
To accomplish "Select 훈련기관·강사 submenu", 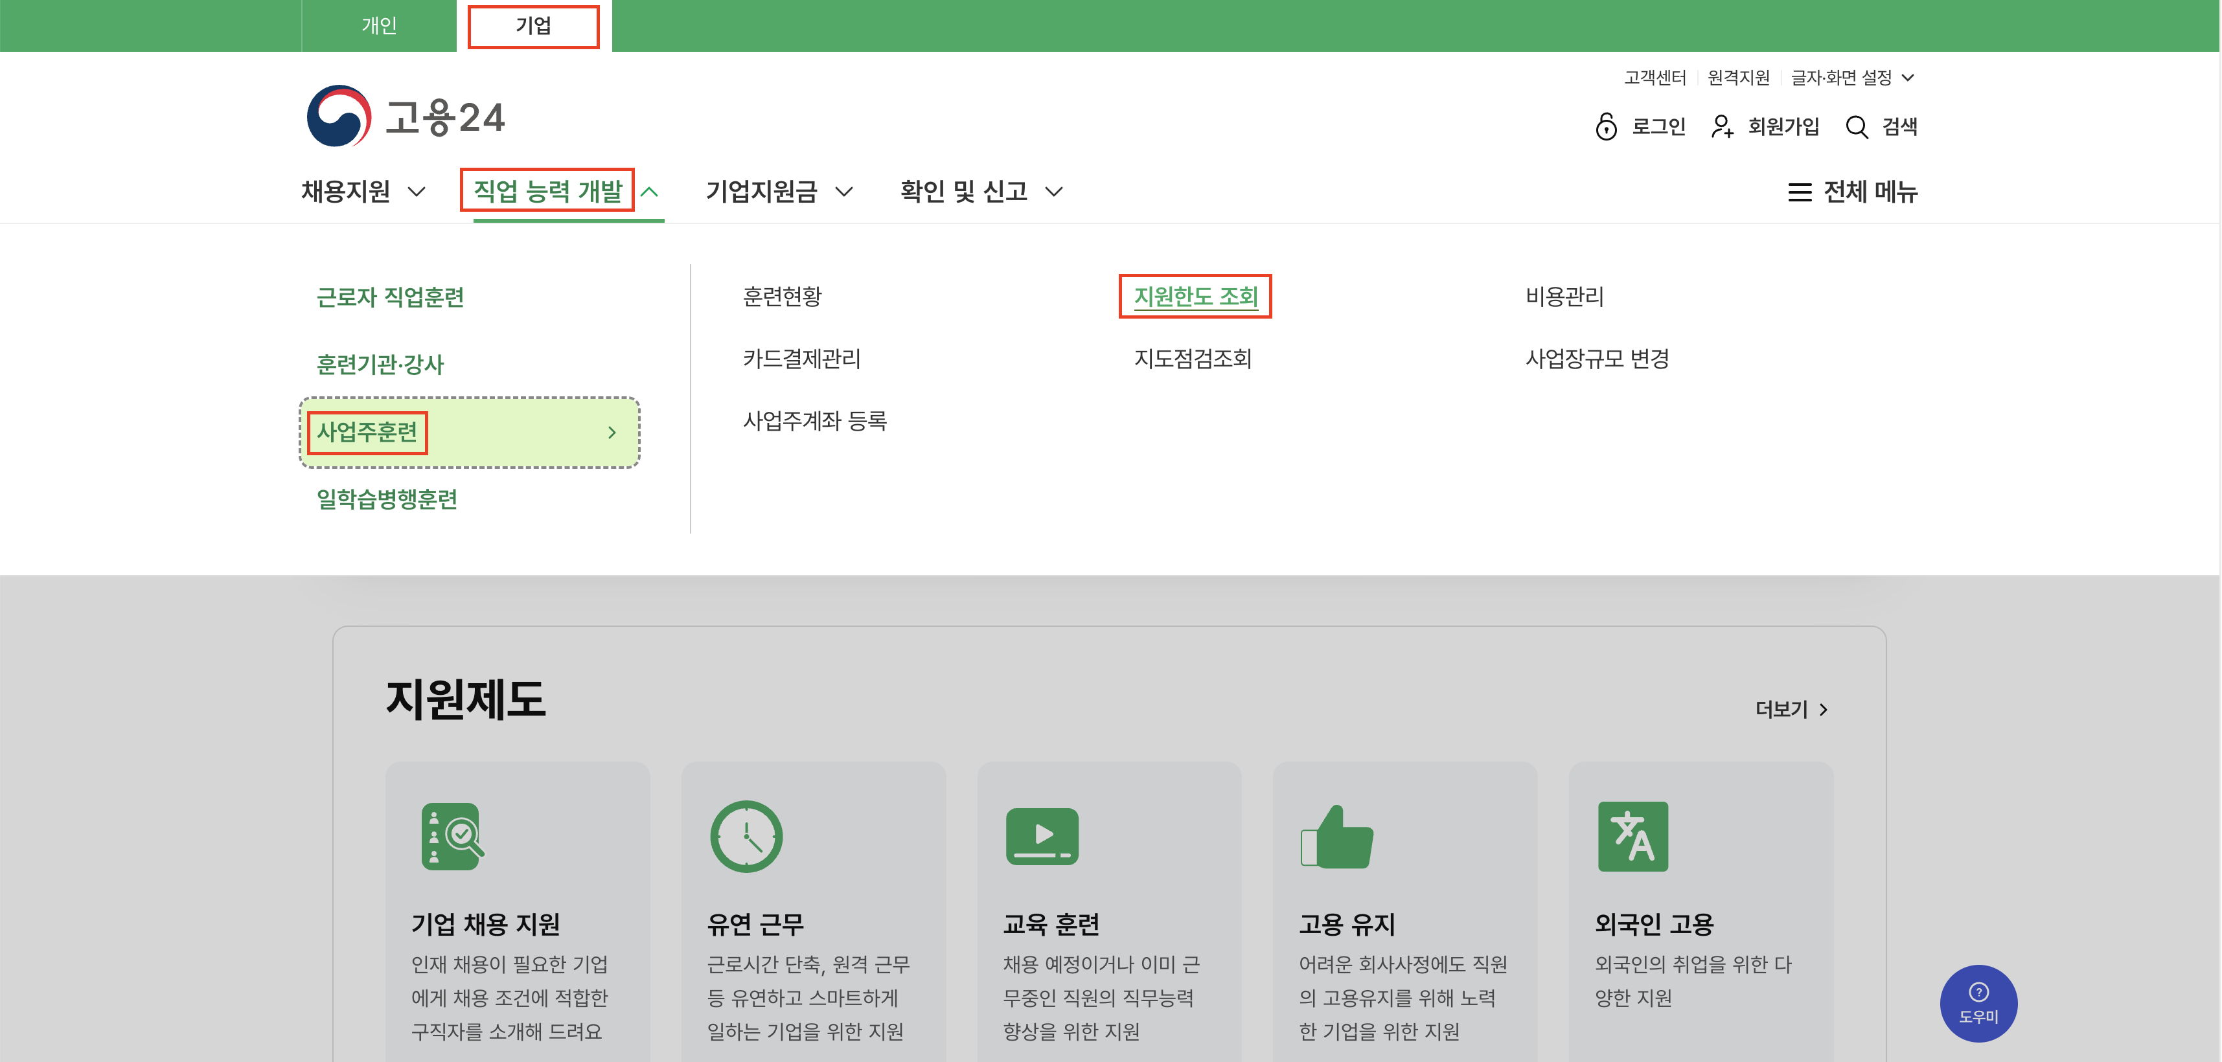I will [x=380, y=365].
